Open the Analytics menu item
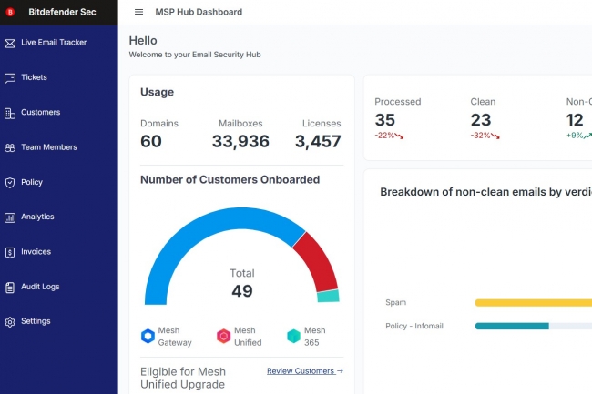 point(37,217)
